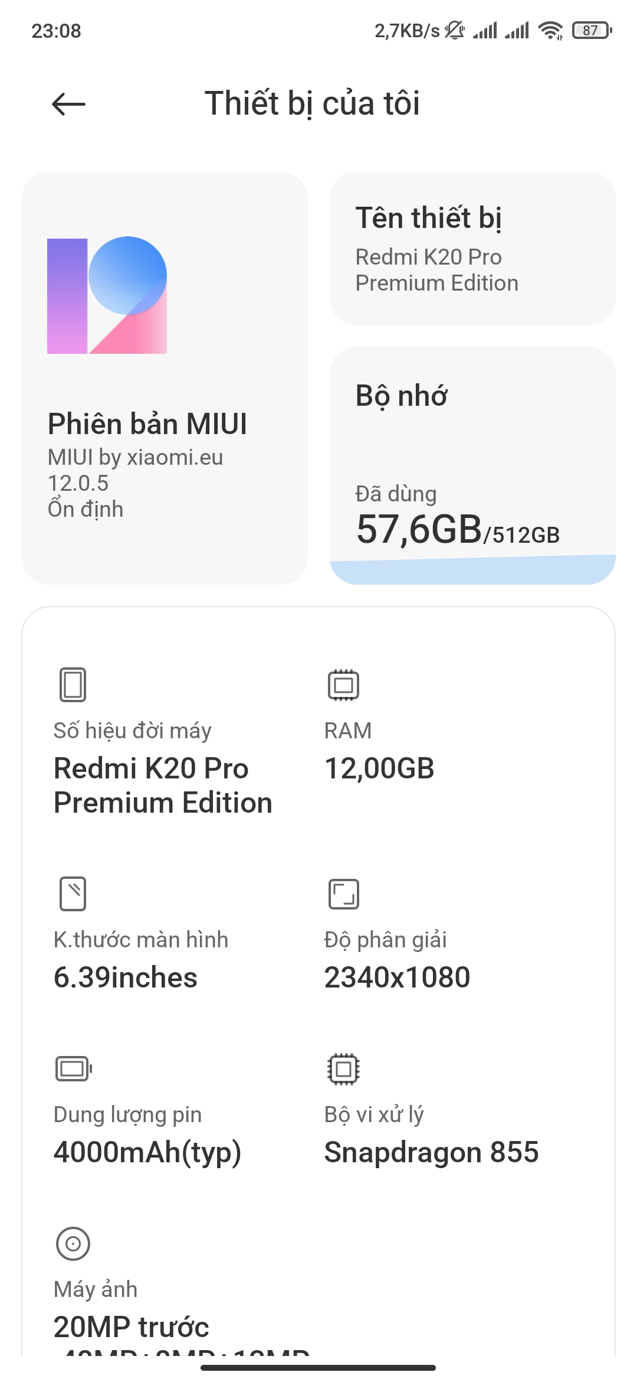Tap the MIUI 12 logo
Viewport: 637px width, 1382px height.
[107, 295]
